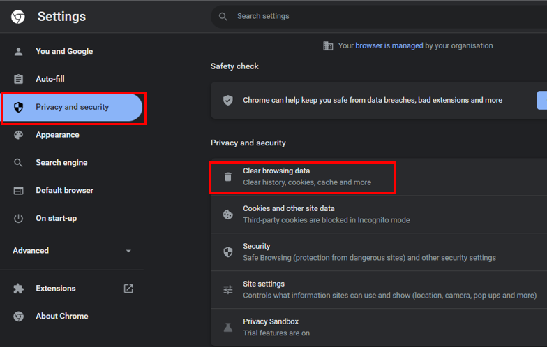Click the About Chrome logo icon
The height and width of the screenshot is (348, 547).
pos(18,317)
